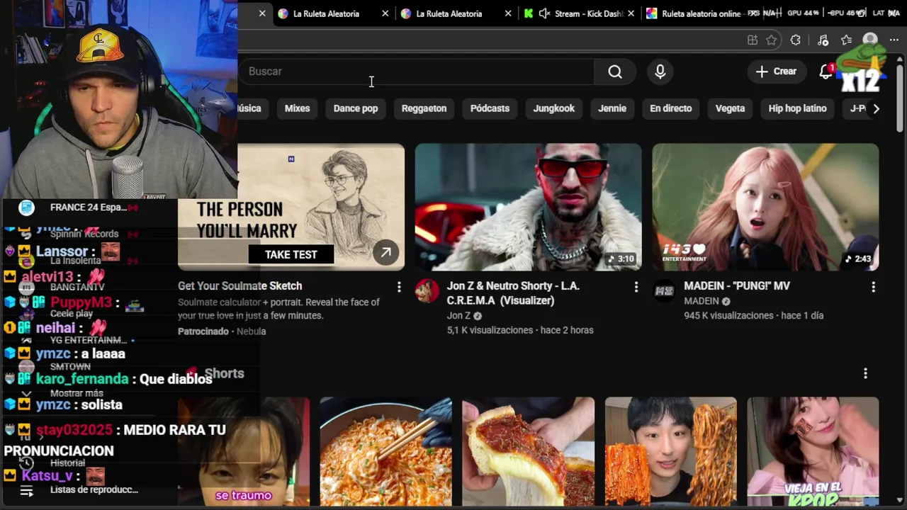
Task: Open browser settings and more menu
Action: point(894,40)
